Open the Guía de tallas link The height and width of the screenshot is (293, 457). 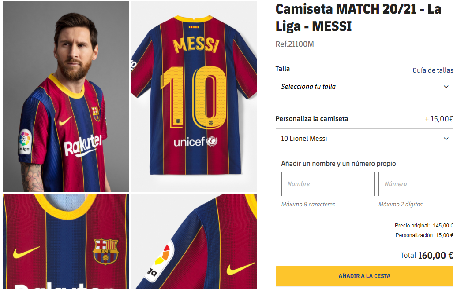[433, 70]
